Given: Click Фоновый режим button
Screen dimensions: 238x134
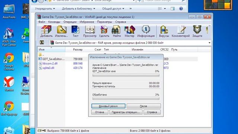Looking at the screenshot, I should click(x=108, y=106).
